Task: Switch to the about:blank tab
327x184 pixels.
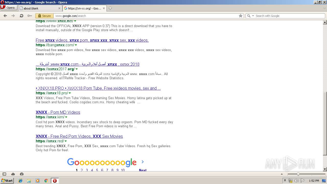Action: pos(40,8)
